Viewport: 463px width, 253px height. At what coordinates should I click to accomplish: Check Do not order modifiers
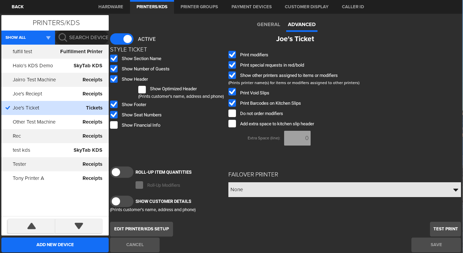coord(232,114)
